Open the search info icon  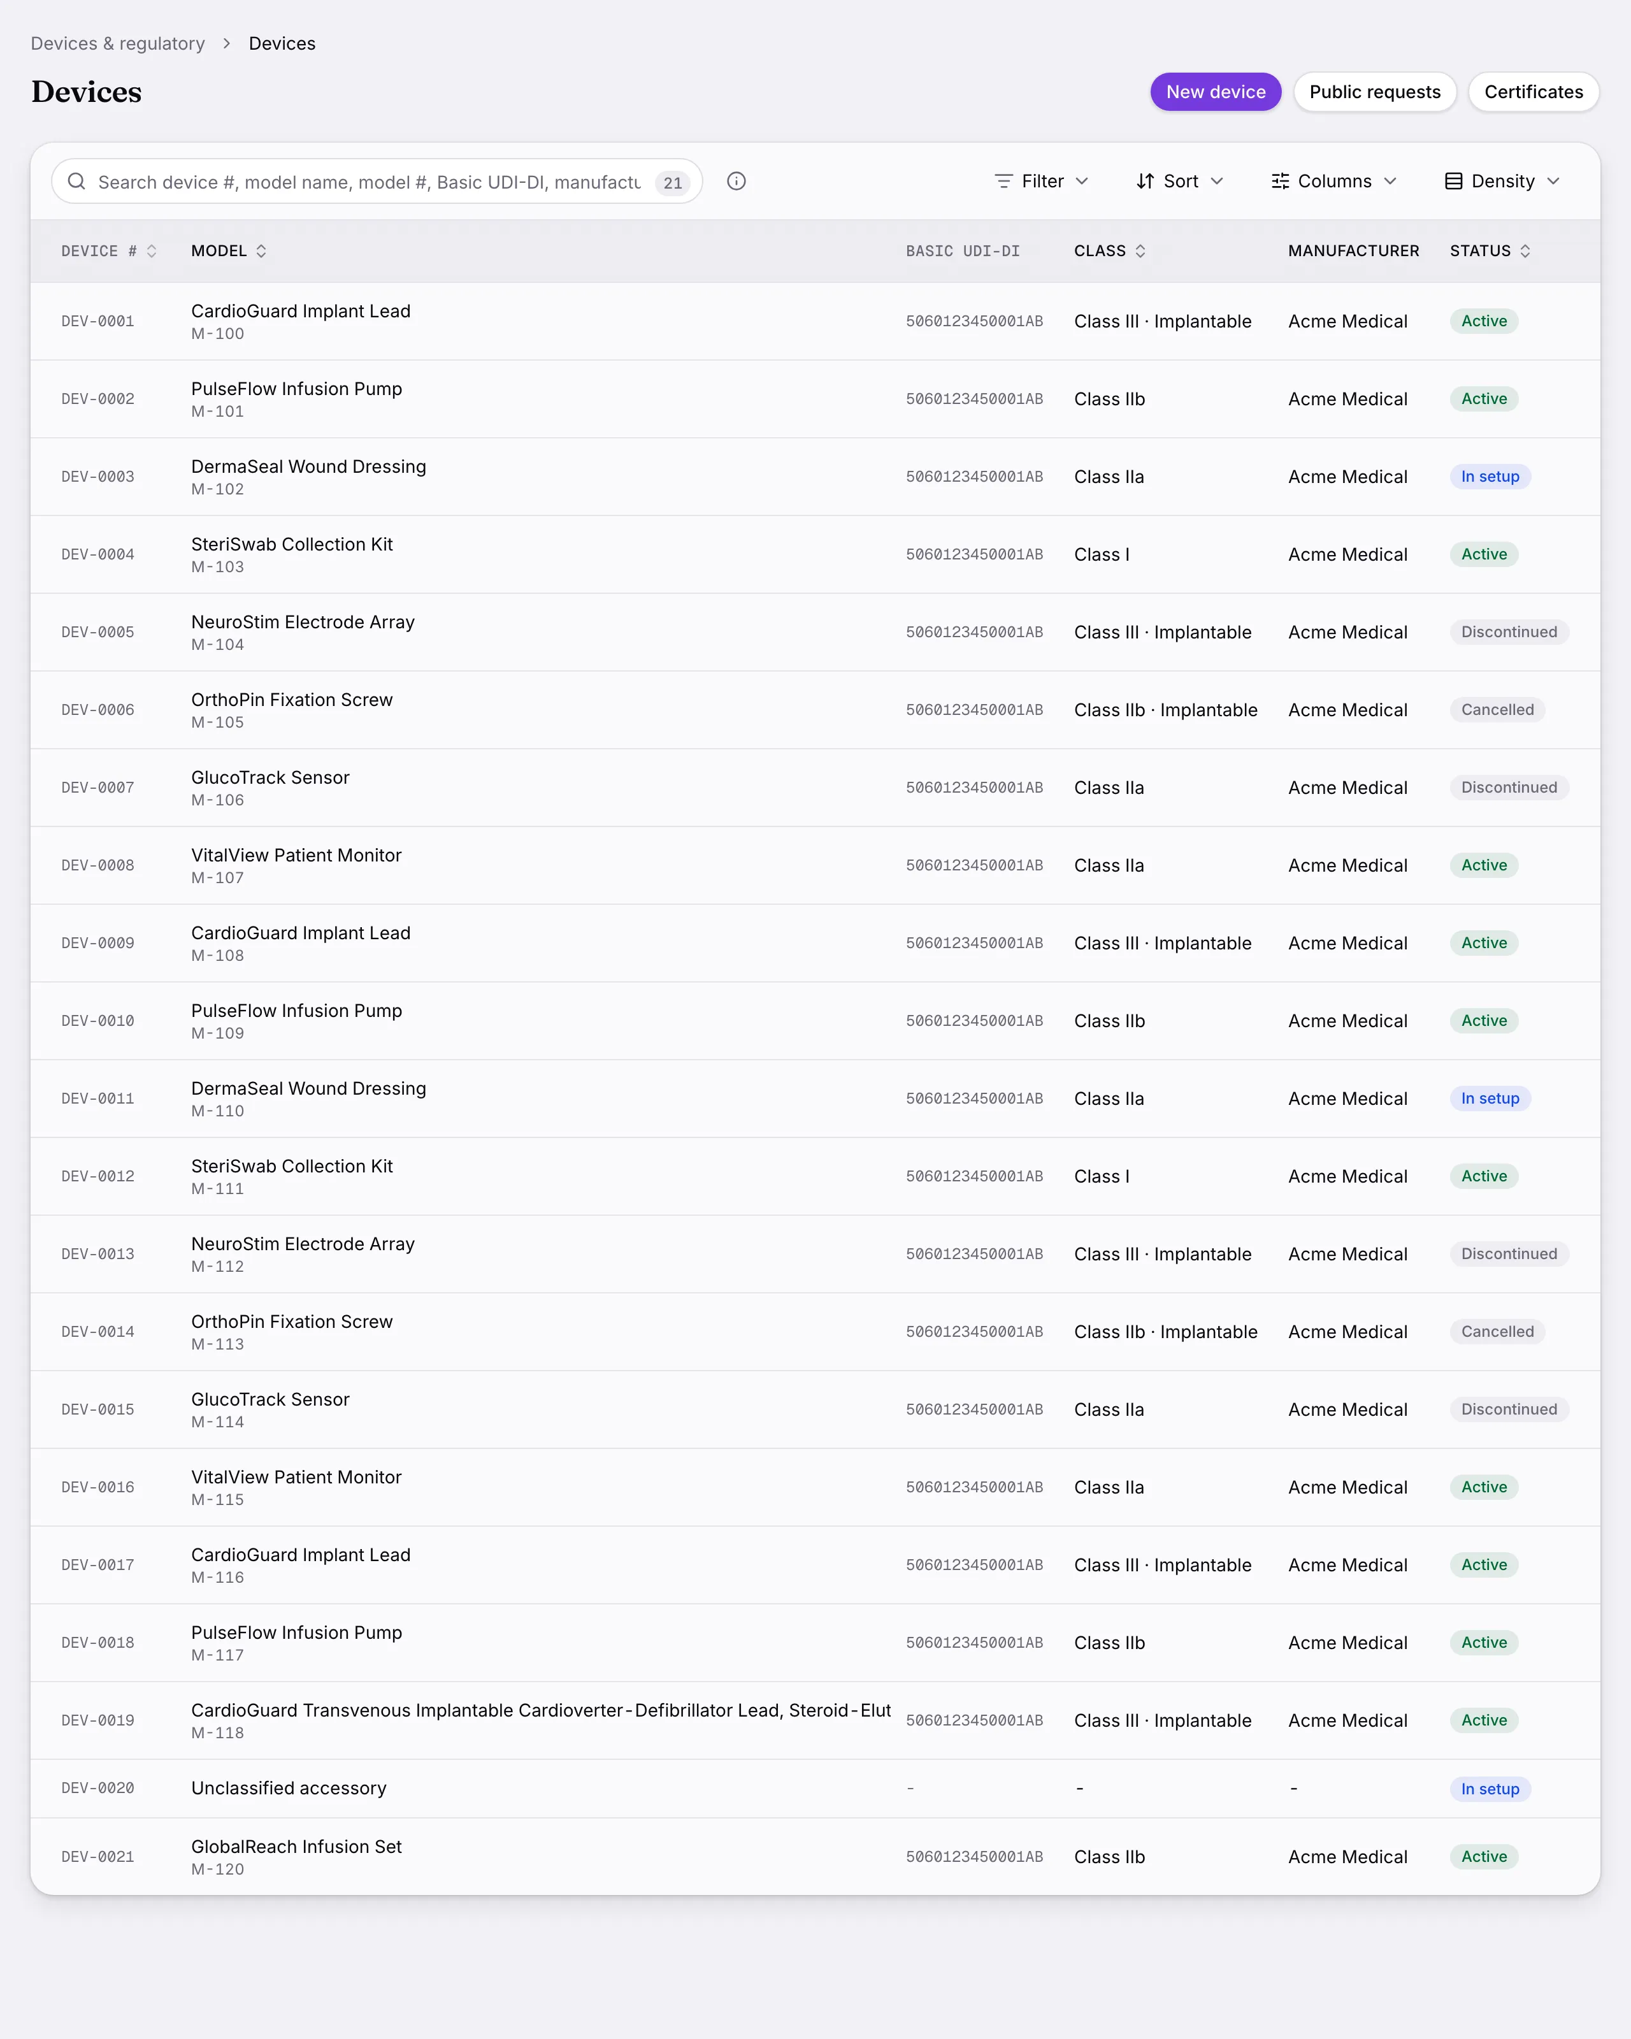pyautogui.click(x=736, y=182)
